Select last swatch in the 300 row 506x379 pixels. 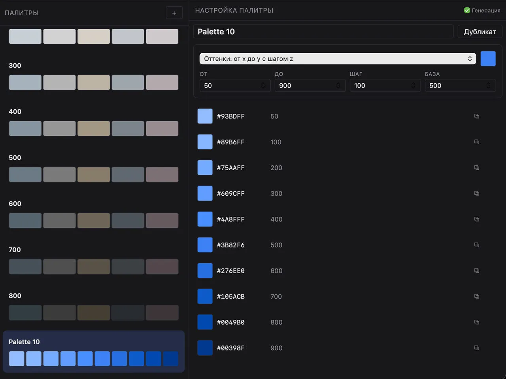pyautogui.click(x=162, y=83)
